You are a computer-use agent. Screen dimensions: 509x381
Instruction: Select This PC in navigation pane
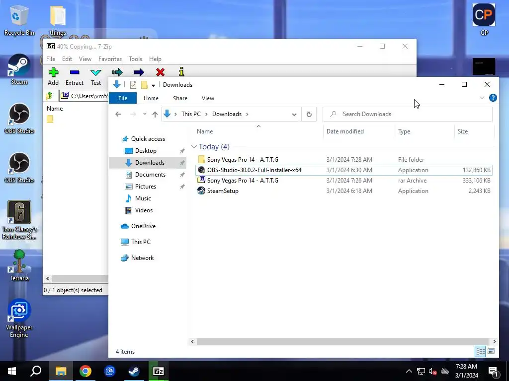tap(141, 242)
